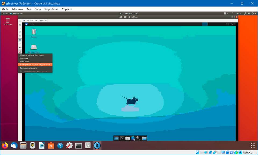Click the volume speaker icon in panel
This screenshot has width=258, height=155.
click(x=249, y=13)
